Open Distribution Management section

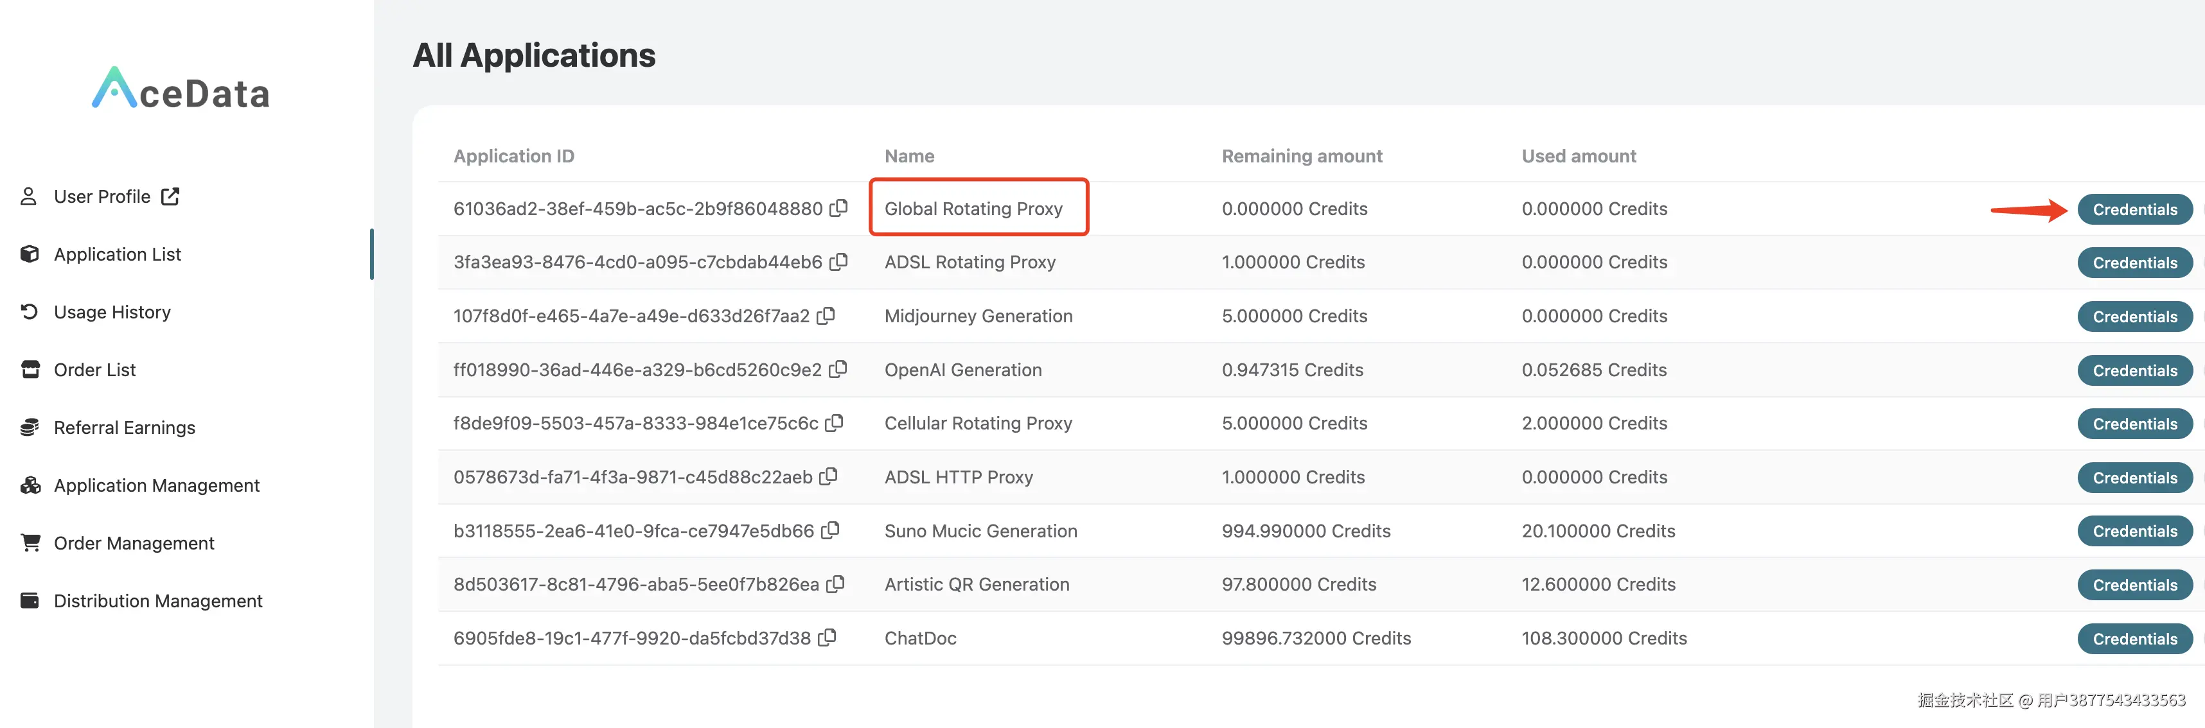click(x=157, y=600)
